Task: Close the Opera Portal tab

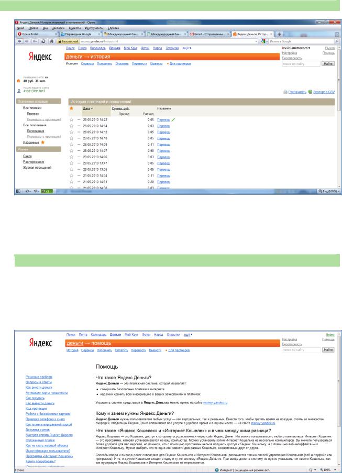Action: 57,35
